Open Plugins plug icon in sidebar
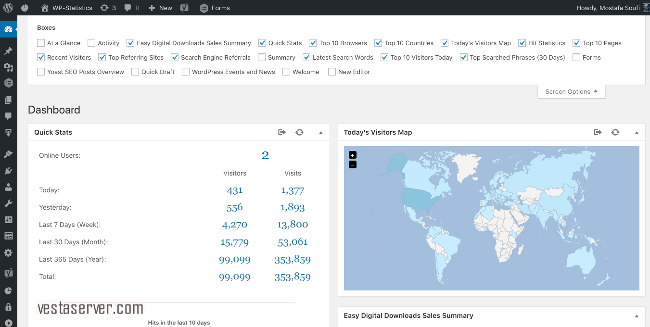The height and width of the screenshot is (327, 650). [x=8, y=171]
